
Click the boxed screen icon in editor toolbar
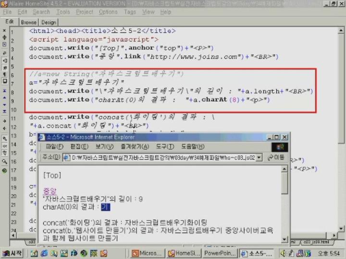tap(4, 81)
